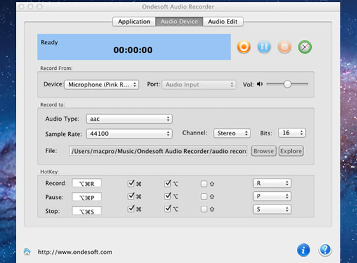Toggle Option checkbox for Record hotkey
This screenshot has height=263, width=357.
point(168,184)
